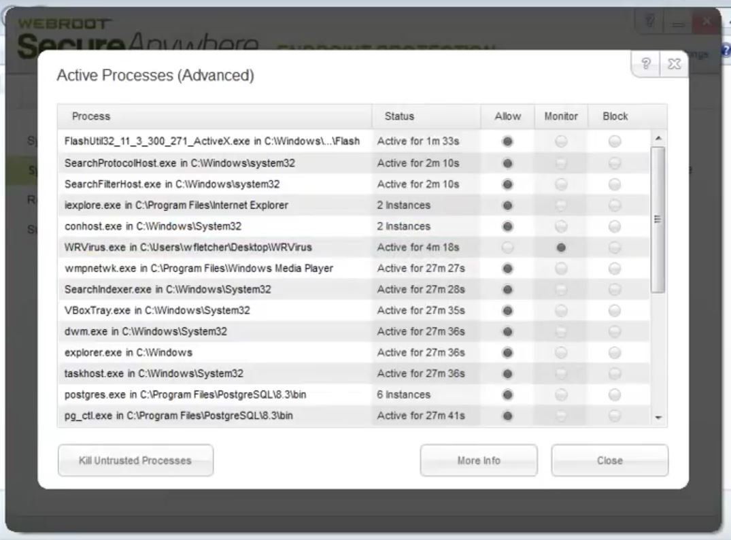Sort by the Process column header
Viewport: 731px width, 540px height.
pyautogui.click(x=214, y=116)
